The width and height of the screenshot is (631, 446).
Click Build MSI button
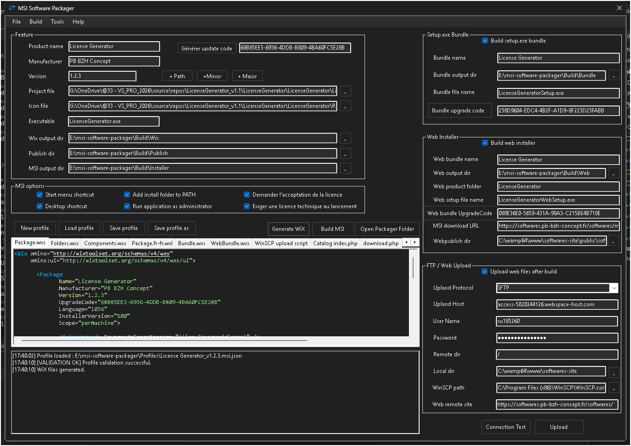(x=333, y=229)
